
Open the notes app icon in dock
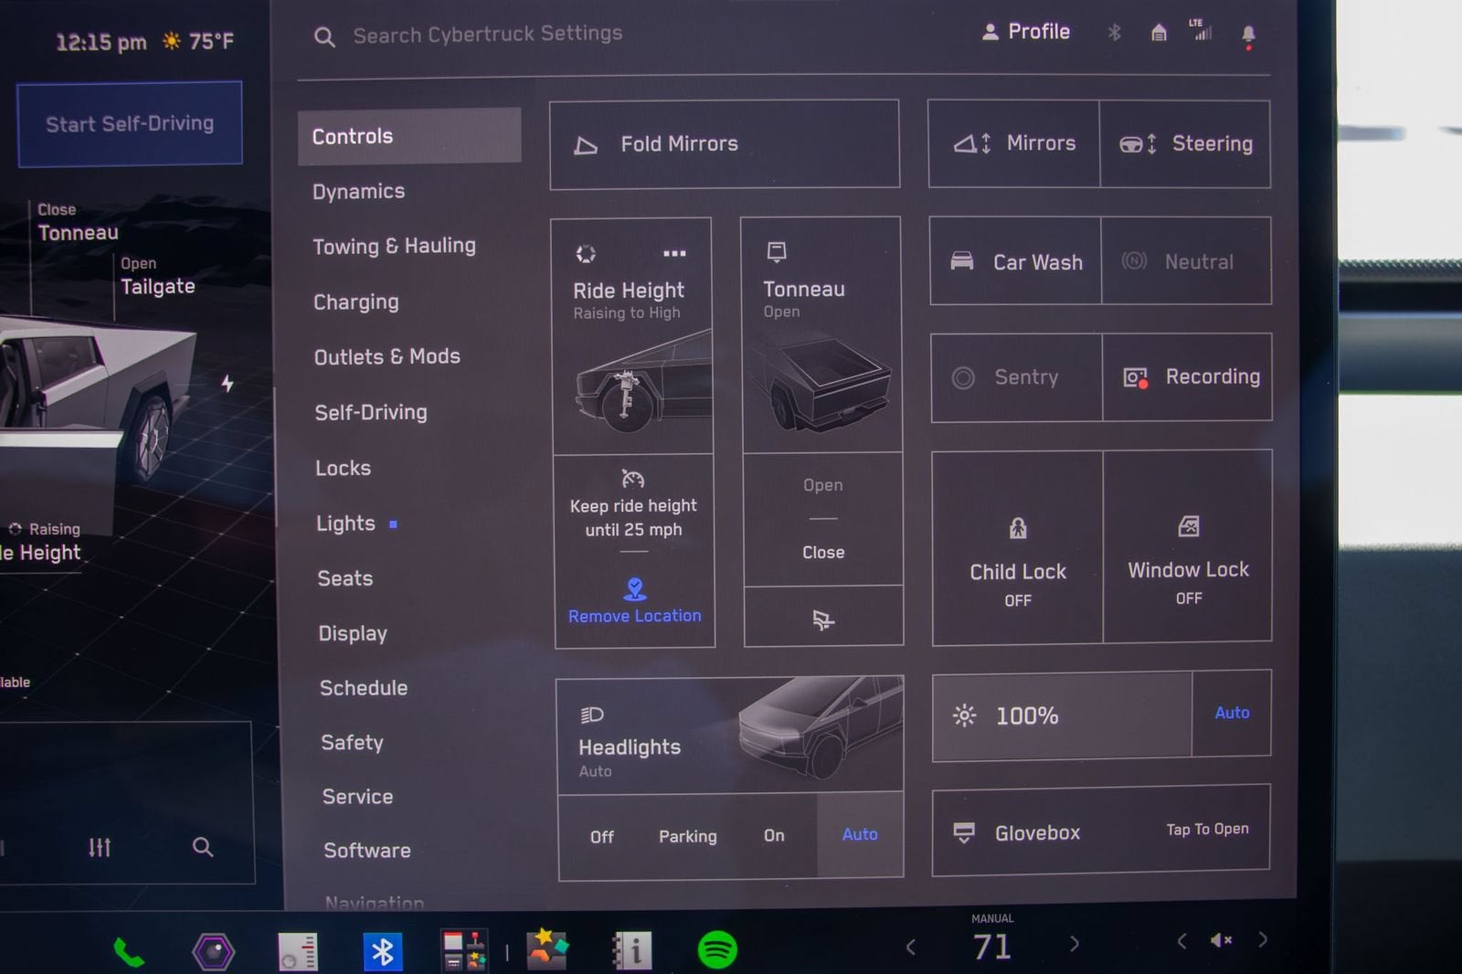(x=298, y=952)
